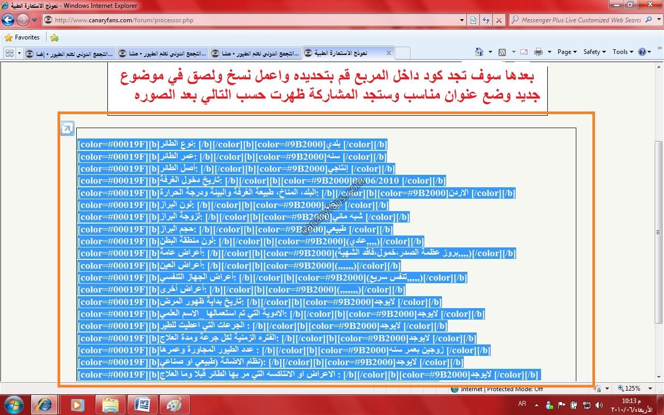Open the Tools menu
Screen dimensions: 664x415
coord(623,52)
